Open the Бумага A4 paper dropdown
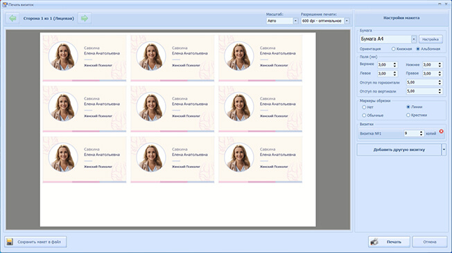The height and width of the screenshot is (253, 452). 414,39
